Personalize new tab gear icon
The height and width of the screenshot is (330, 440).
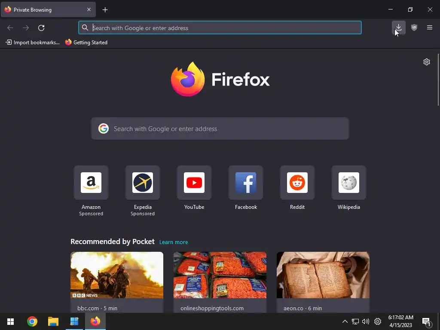pos(427,62)
